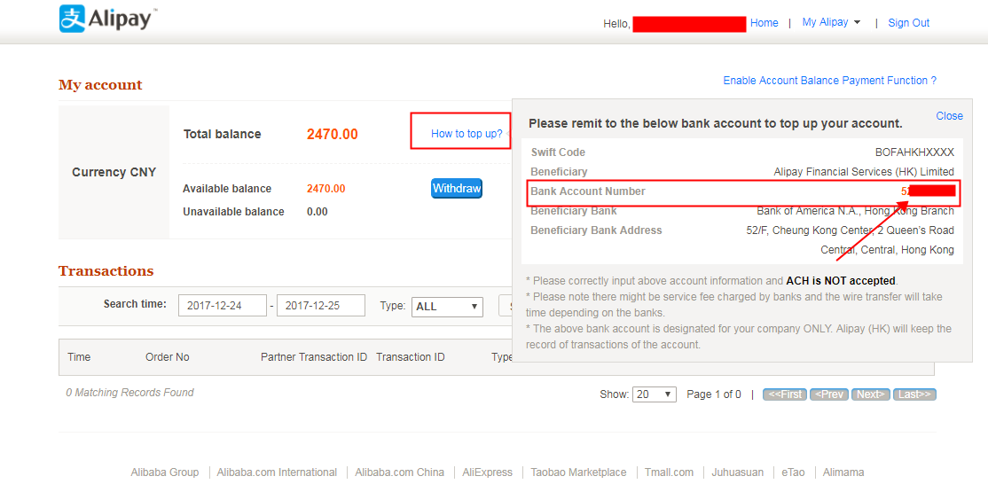Click the Withdraw button

457,188
